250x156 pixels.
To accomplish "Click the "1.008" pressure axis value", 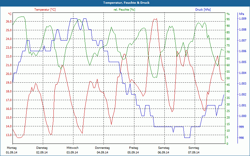I will (x=242, y=30).
